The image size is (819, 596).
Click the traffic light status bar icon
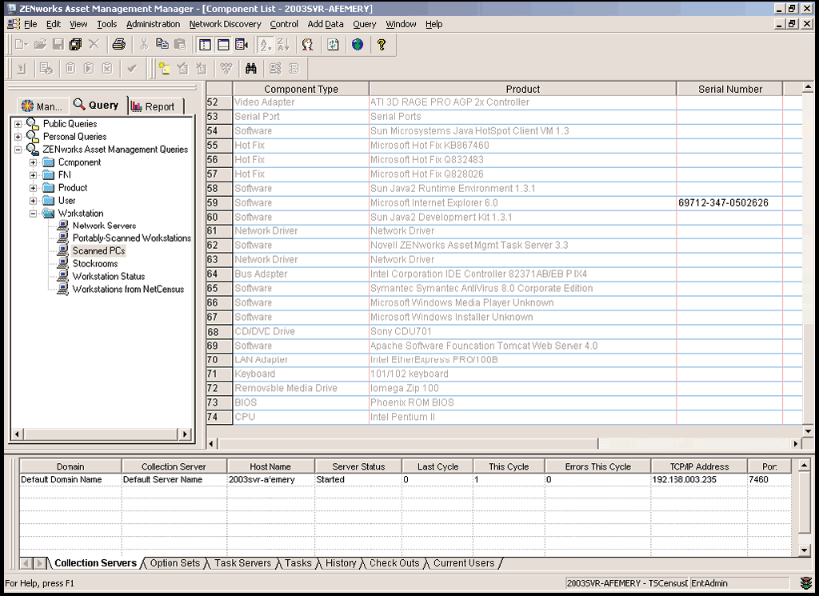click(x=806, y=583)
